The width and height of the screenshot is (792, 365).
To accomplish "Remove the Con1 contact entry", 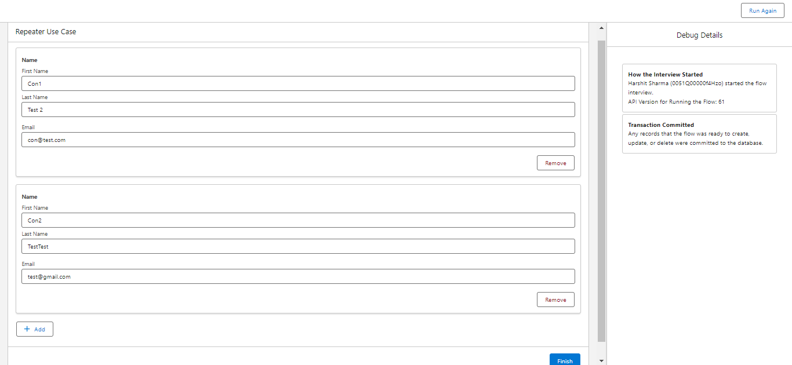I will pos(555,163).
